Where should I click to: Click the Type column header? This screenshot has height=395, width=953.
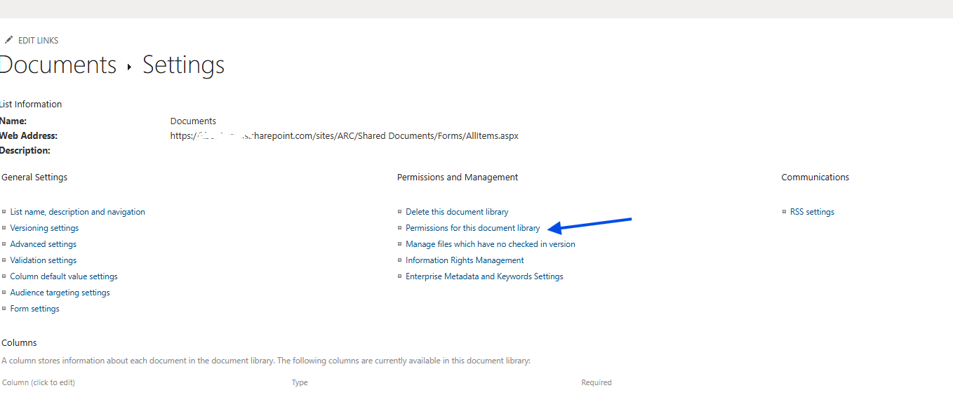click(300, 382)
